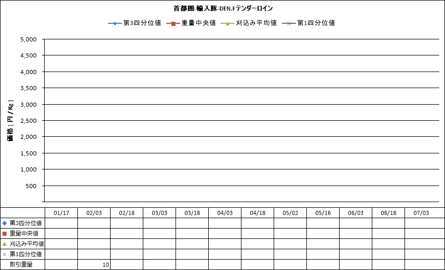
Task: Click the 第3四分位値 row label in table
Action: tap(26, 223)
